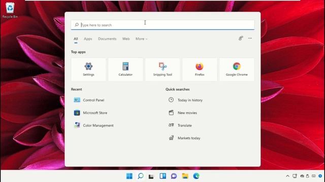The height and width of the screenshot is (182, 325).
Task: Open Microsoft Store from Recent
Action: coord(90,113)
